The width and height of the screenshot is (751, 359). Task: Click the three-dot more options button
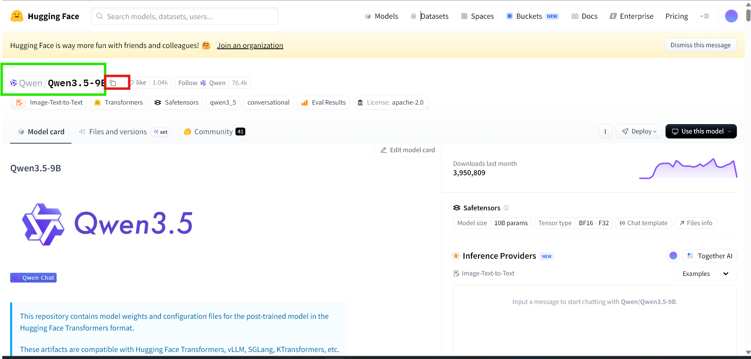605,132
